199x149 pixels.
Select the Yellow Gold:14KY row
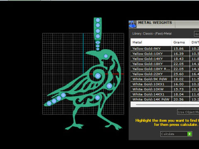pos(165,59)
